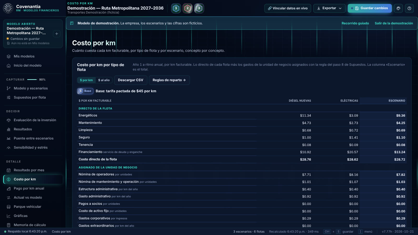Screen dimensions: 418x235
Task: Select scenario badge 1 in header
Action: (176, 8)
